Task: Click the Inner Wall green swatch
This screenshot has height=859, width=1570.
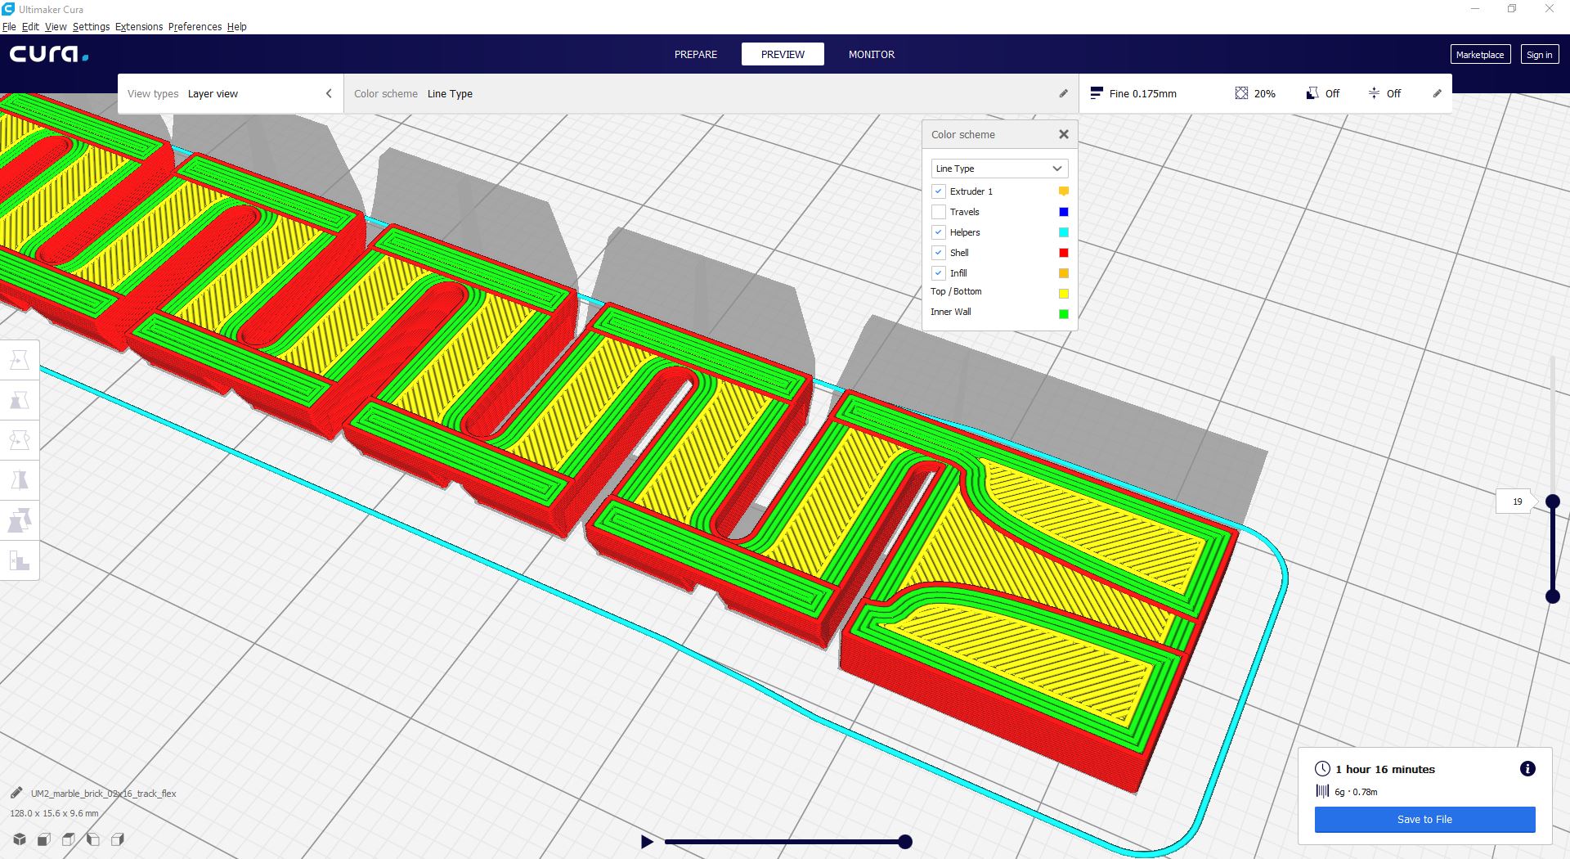Action: point(1063,313)
